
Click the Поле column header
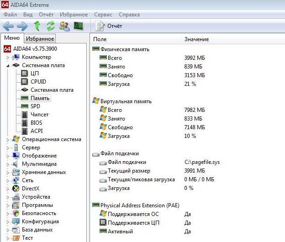100,39
